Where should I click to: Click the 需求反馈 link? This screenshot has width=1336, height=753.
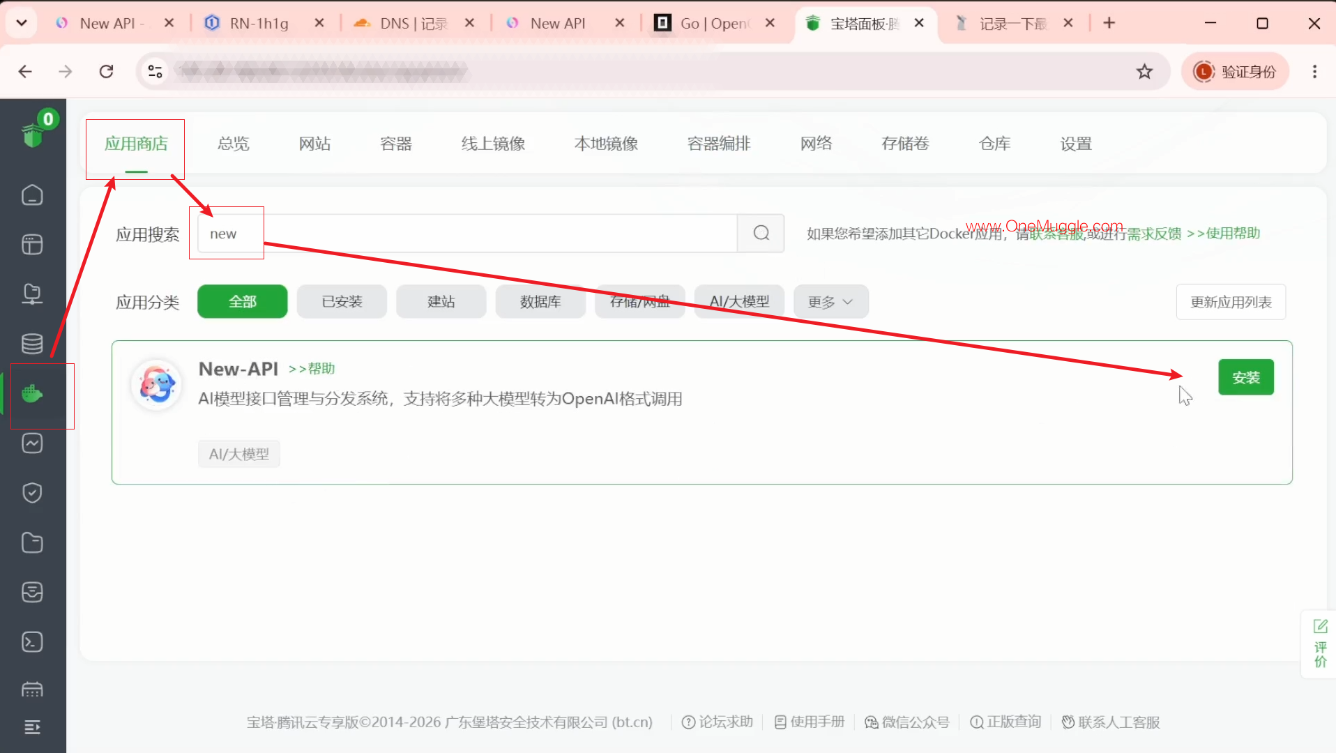(x=1155, y=234)
